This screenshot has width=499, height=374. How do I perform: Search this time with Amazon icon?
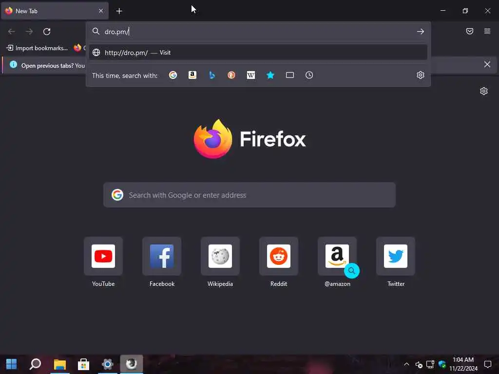coord(192,75)
